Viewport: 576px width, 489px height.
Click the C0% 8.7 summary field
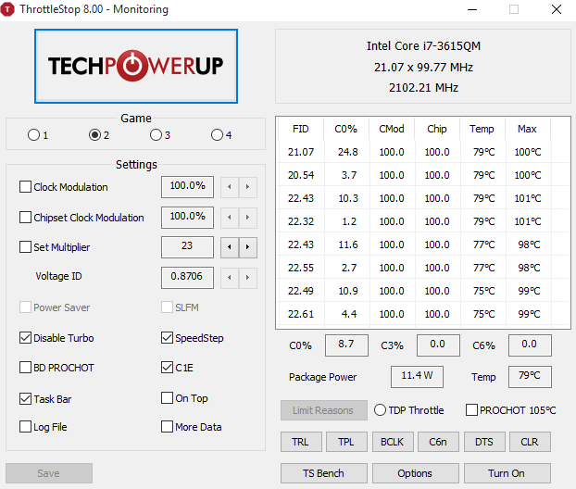pos(346,345)
